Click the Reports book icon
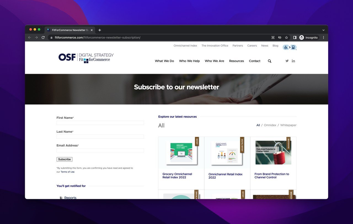 click(x=61, y=197)
